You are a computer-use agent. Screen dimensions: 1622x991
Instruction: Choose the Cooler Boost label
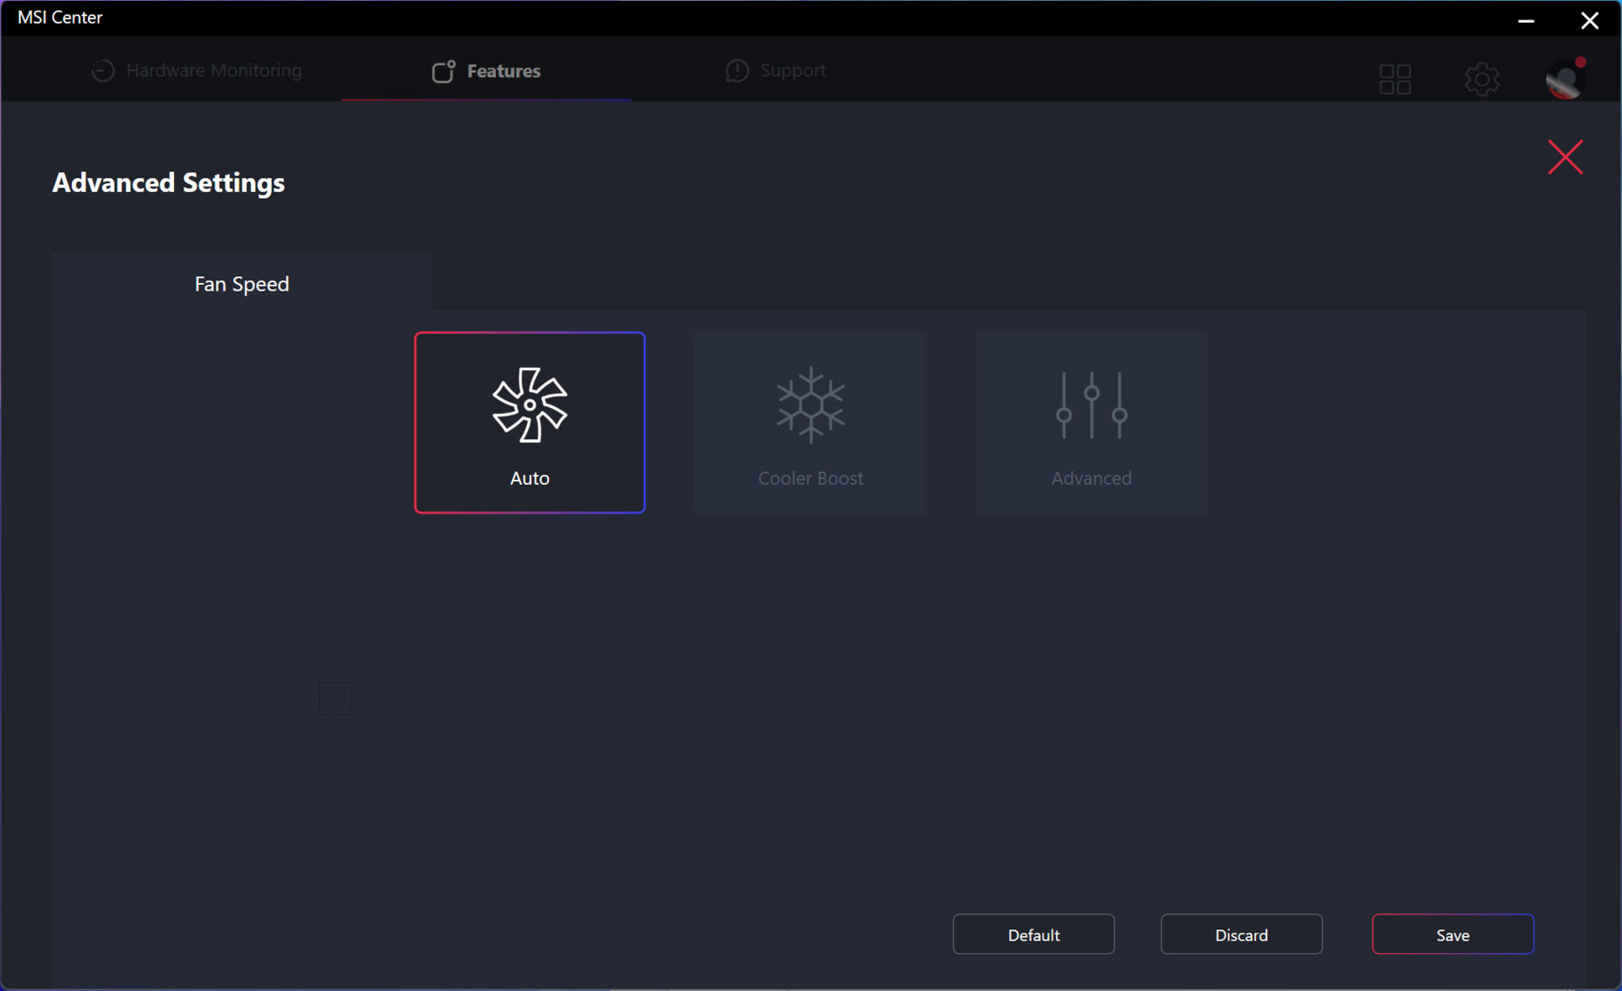point(810,478)
